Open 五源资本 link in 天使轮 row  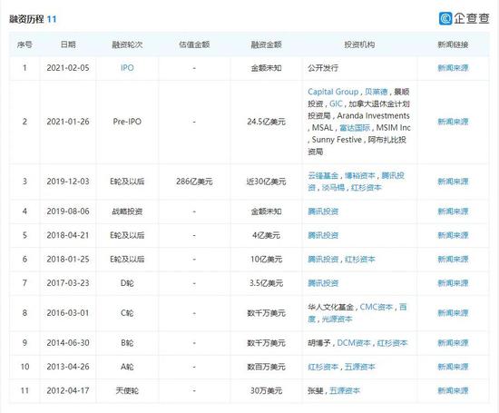(345, 390)
